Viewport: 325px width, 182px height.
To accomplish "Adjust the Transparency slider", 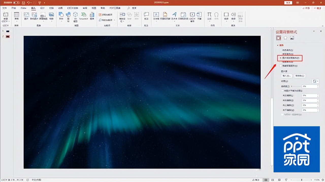I will 296,86.
